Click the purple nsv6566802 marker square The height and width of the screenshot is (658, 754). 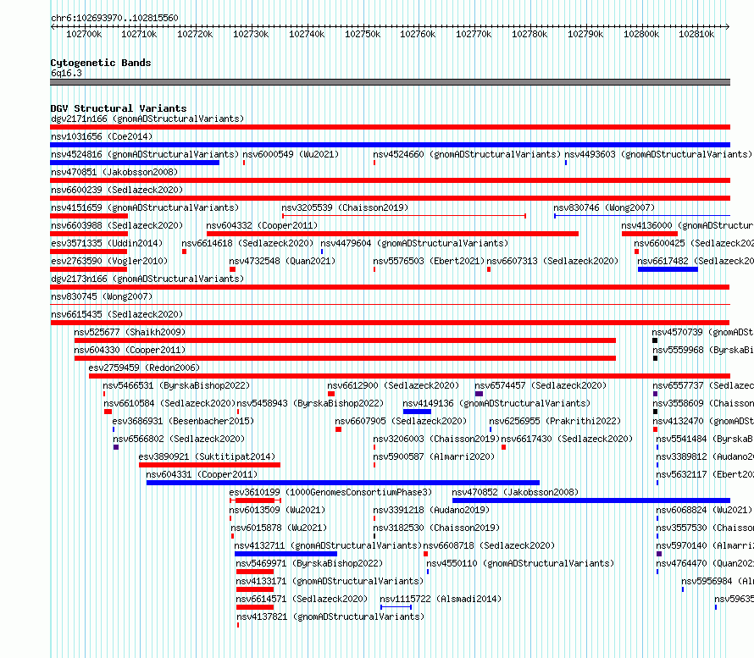pos(116,447)
